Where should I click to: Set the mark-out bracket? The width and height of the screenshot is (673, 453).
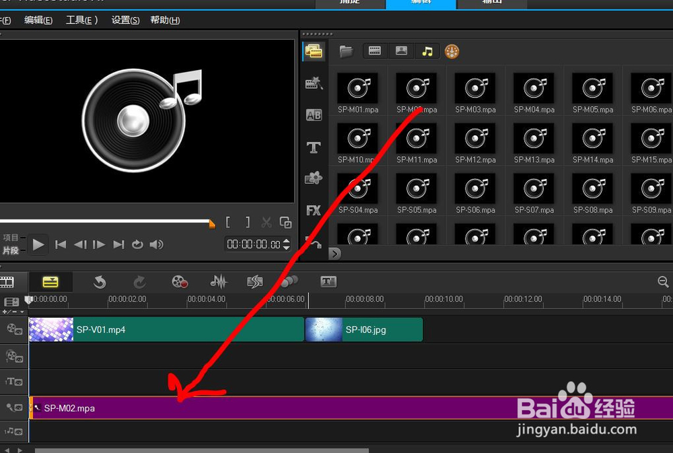pos(248,222)
